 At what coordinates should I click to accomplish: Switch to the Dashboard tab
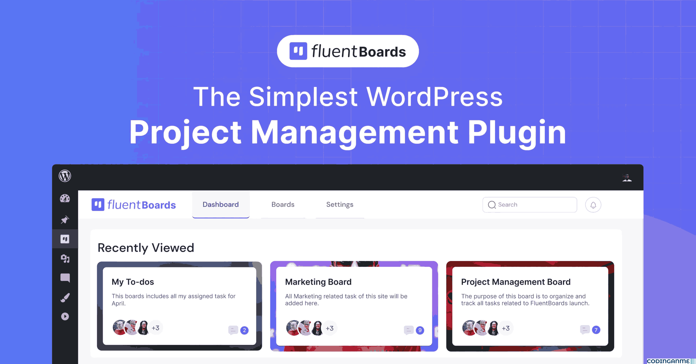(x=221, y=205)
